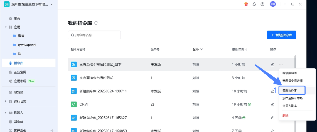Click the pencil edit icon for OP.AI

pos(272,105)
